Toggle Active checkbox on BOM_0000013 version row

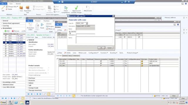click(x=125, y=35)
